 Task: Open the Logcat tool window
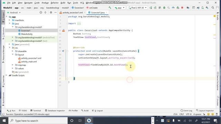pos(97,111)
